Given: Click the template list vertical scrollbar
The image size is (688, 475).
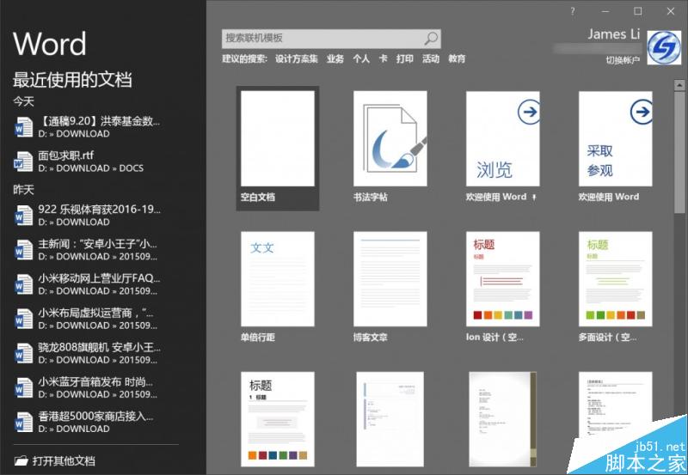Looking at the screenshot, I should tap(680, 172).
